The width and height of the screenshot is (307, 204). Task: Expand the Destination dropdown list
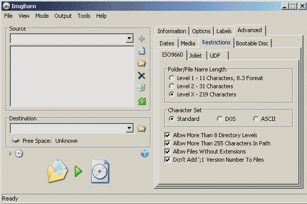(x=129, y=129)
